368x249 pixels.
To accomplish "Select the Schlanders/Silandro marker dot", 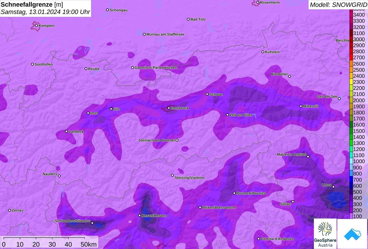I will click(92, 223).
